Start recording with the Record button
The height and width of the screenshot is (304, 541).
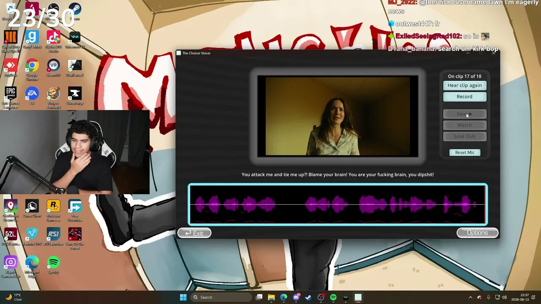click(464, 97)
